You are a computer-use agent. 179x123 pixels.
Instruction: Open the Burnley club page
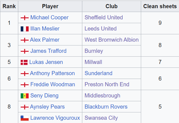[94, 51]
